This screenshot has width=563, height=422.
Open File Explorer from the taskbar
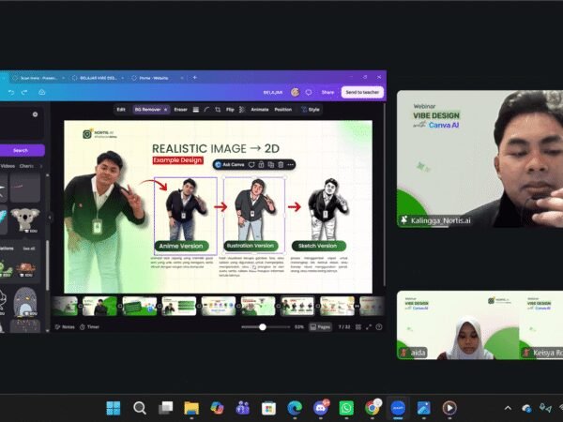(191, 408)
